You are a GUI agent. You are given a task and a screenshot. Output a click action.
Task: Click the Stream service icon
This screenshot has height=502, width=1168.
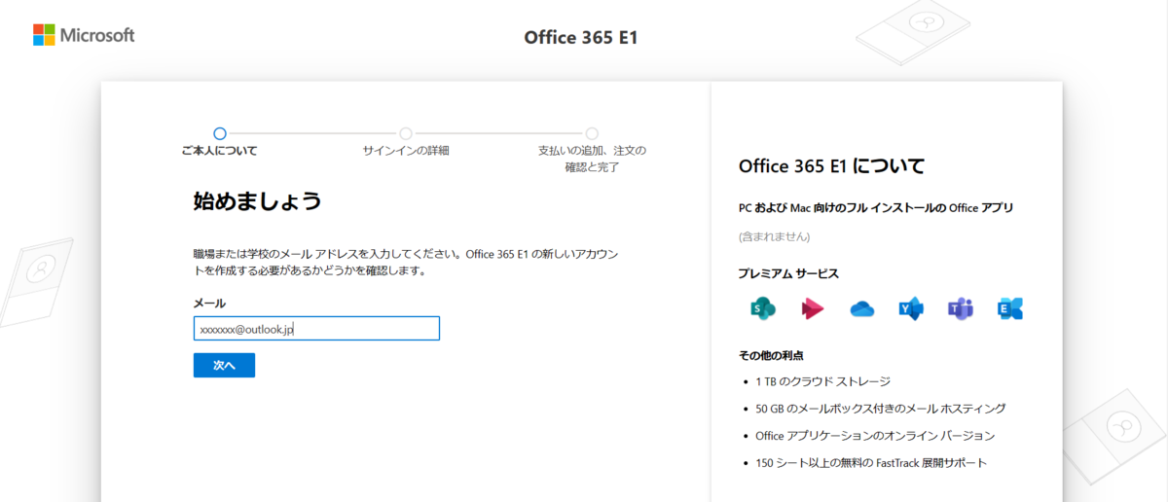point(813,309)
